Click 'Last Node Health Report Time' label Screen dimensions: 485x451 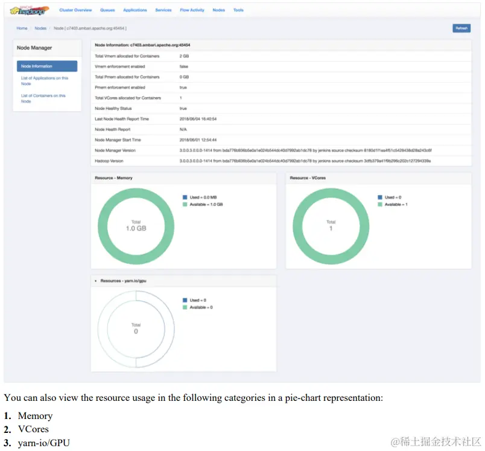tap(122, 119)
